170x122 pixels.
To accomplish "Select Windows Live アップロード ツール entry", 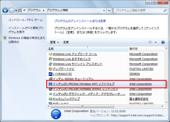I will click(75, 54).
